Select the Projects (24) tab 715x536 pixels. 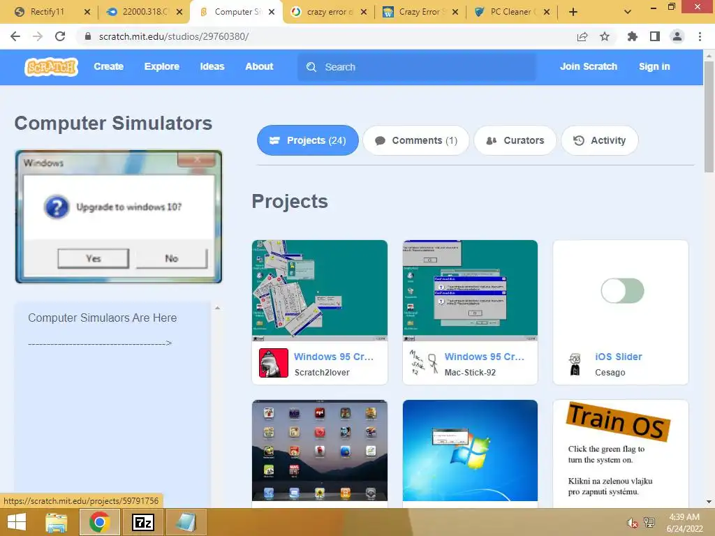(x=308, y=140)
